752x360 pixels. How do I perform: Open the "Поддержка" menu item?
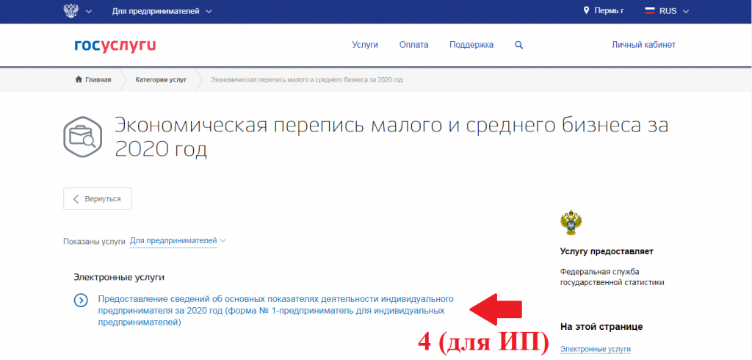[471, 45]
